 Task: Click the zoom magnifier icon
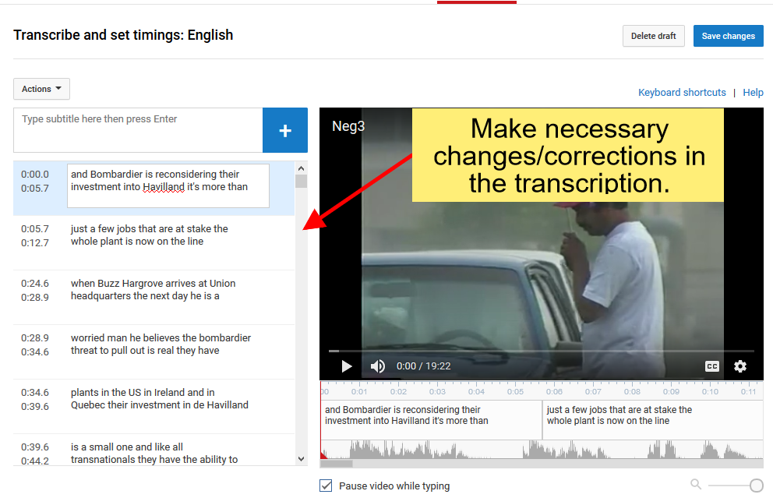pos(696,485)
